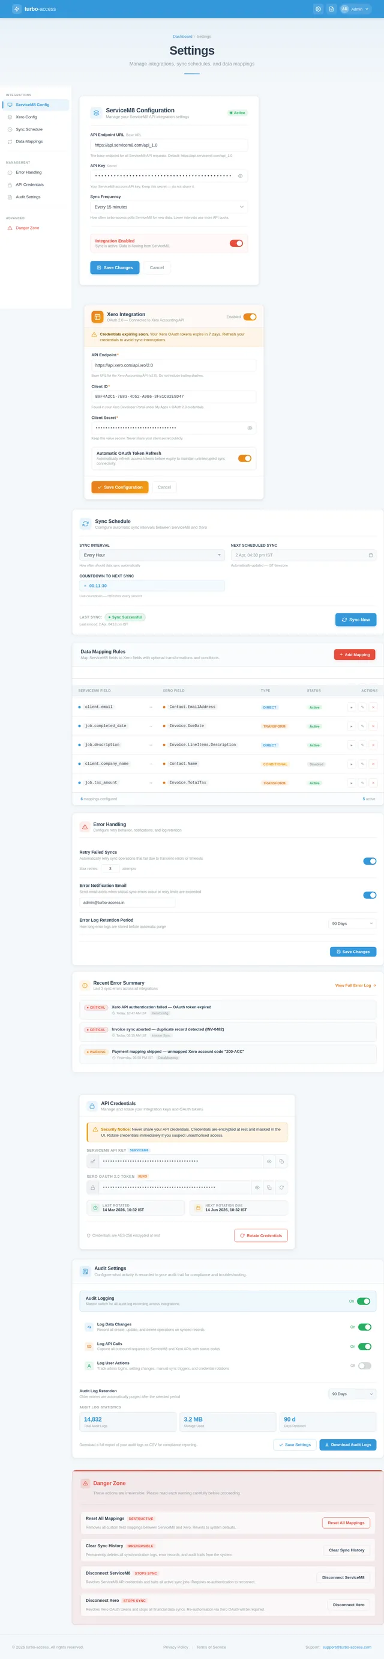Show the Xero Client Secret value

pos(250,428)
